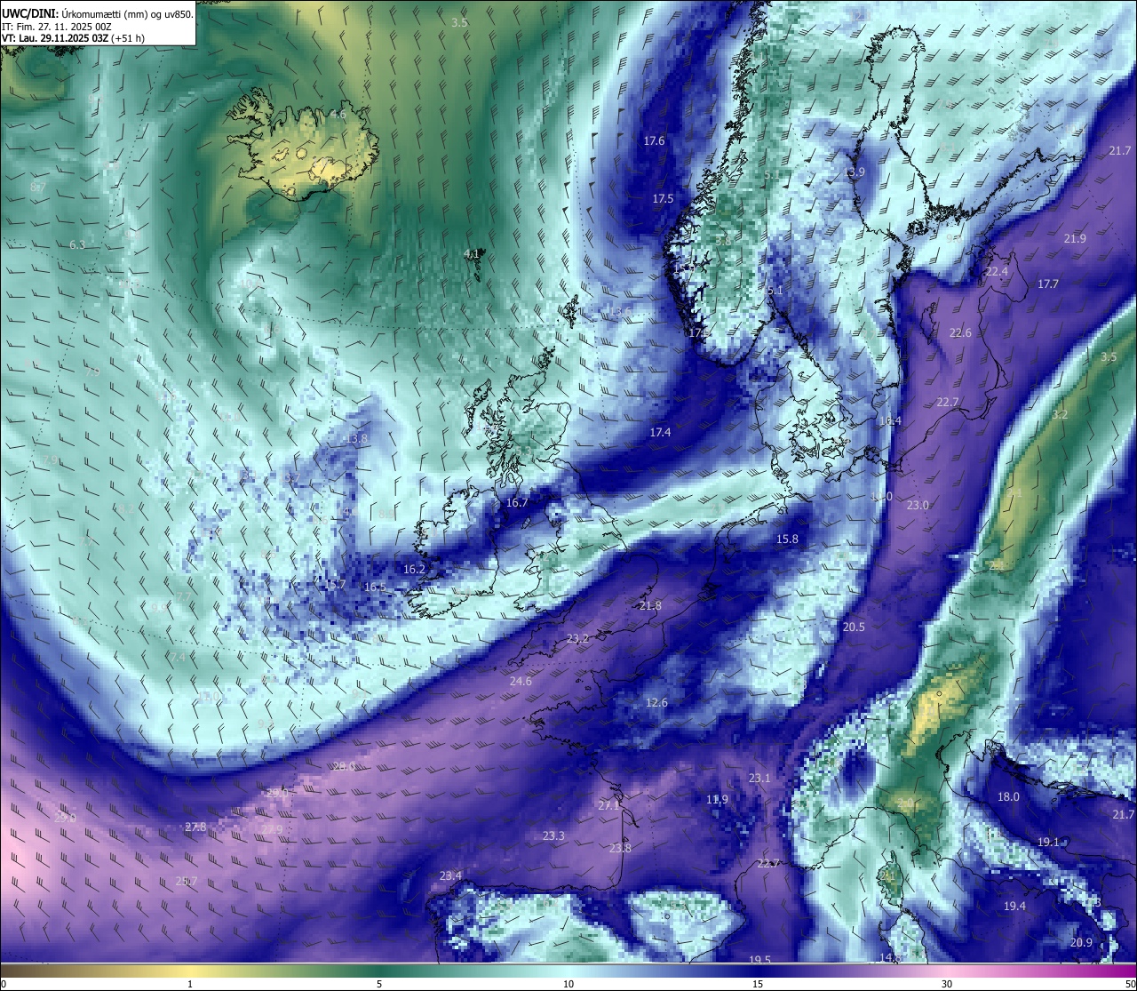Click the 20.9 value on the map
The image size is (1137, 991).
point(1081,942)
